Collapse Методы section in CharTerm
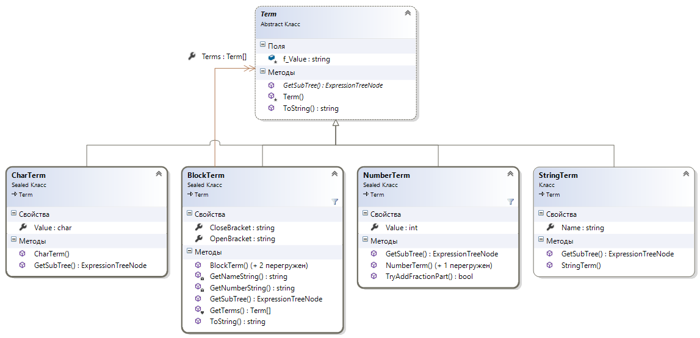The height and width of the screenshot is (338, 700). point(13,241)
